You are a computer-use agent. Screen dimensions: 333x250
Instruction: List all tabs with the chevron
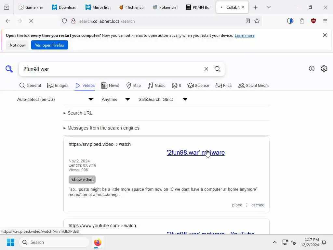click(269, 7)
